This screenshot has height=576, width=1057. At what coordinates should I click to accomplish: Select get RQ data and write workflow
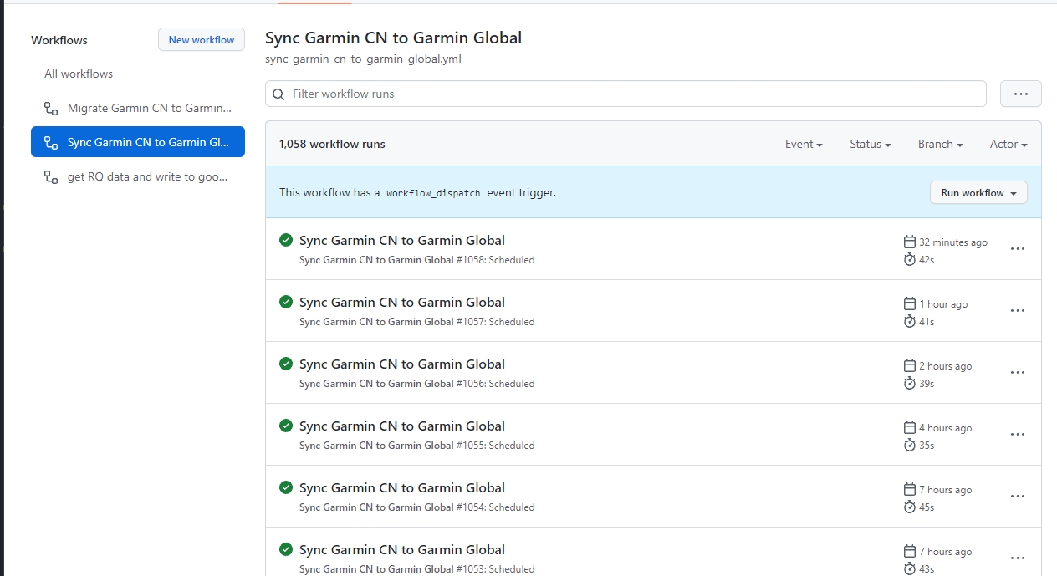click(x=138, y=176)
